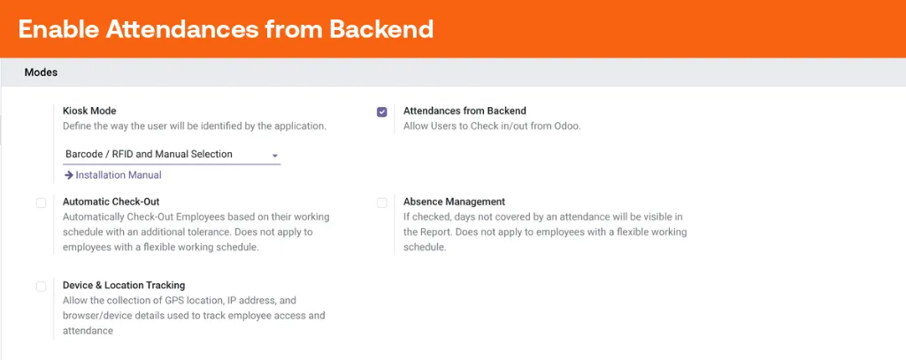Viewport: 906px width, 360px height.
Task: Click the Device & Location Tracking label
Action: (124, 286)
